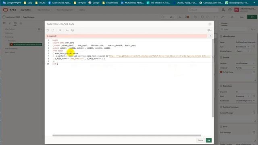Click the page lock icon in the toolbar
The width and height of the screenshot is (258, 145).
[x=180, y=17]
